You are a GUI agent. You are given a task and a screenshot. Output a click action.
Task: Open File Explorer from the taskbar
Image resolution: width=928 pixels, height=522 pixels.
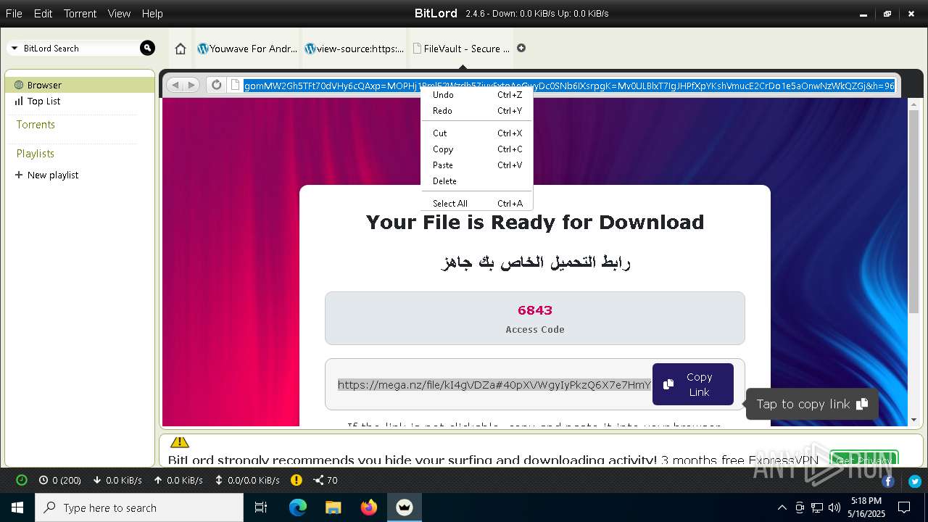(333, 507)
